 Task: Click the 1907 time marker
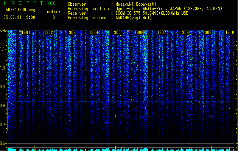(162, 32)
